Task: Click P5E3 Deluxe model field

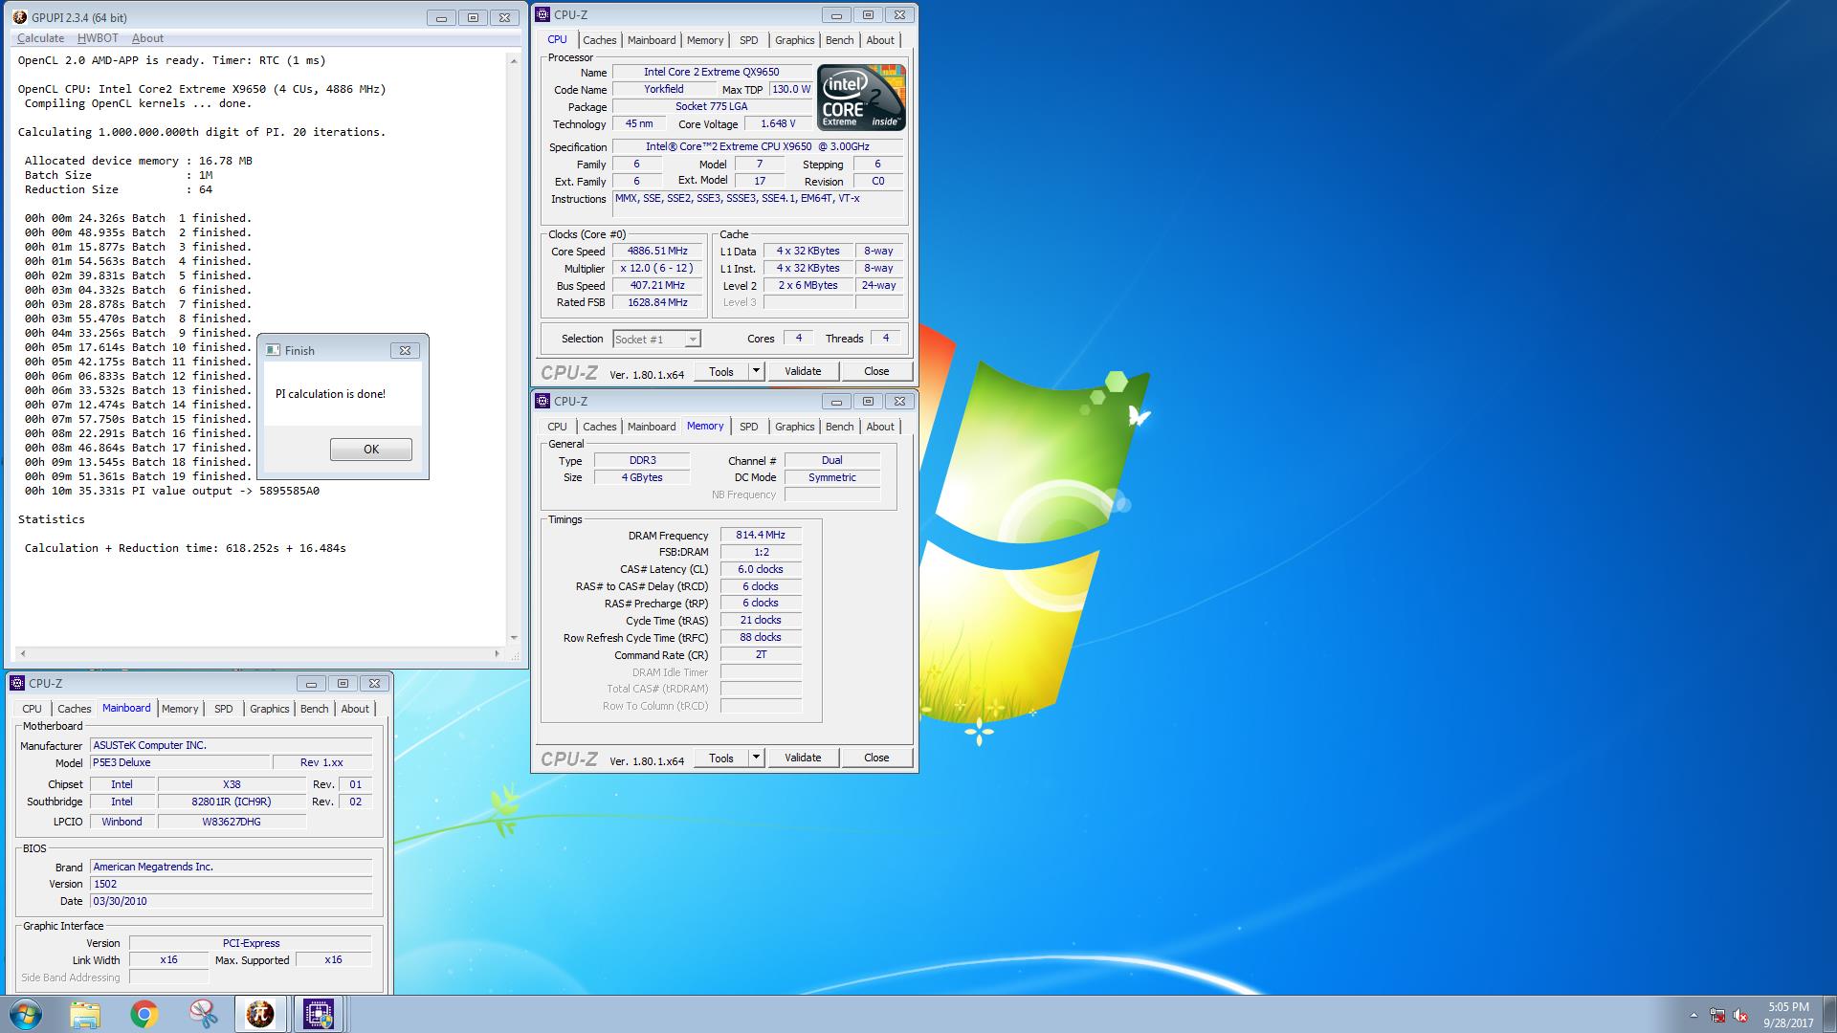Action: pyautogui.click(x=180, y=762)
